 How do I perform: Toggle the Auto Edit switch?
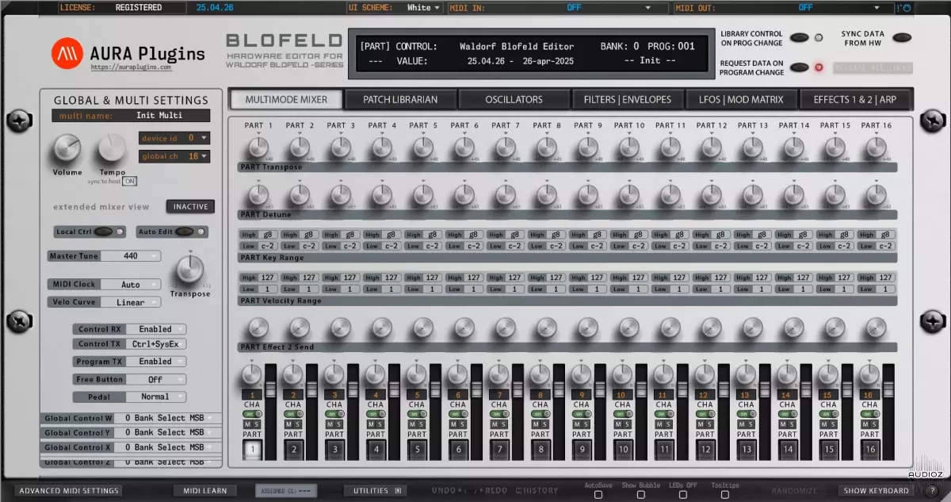tap(185, 232)
